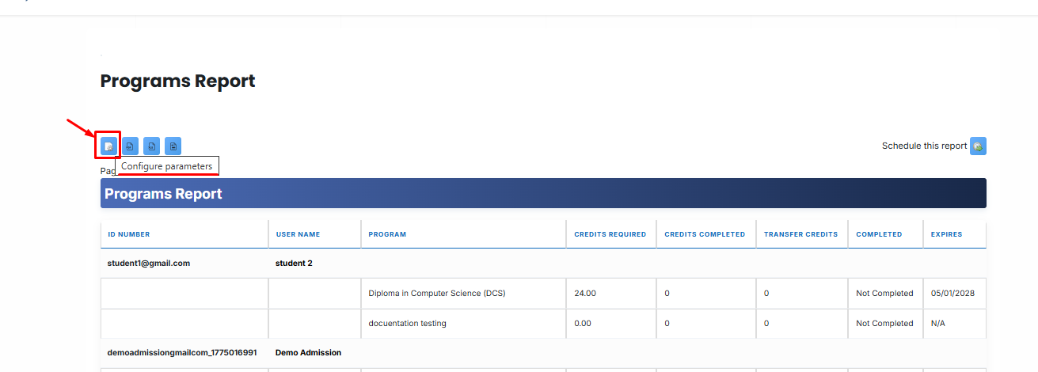The width and height of the screenshot is (1038, 372).
Task: Click credits completed 0 for Diploma row
Action: (x=667, y=293)
